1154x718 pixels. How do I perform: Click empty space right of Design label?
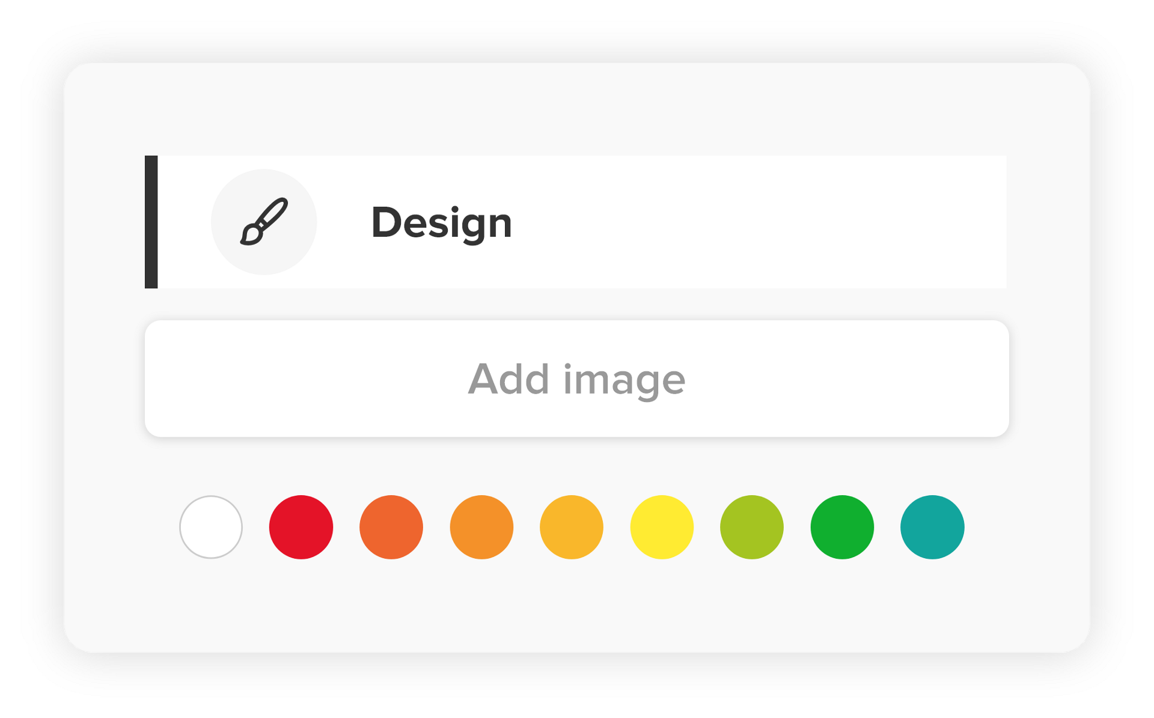point(751,222)
